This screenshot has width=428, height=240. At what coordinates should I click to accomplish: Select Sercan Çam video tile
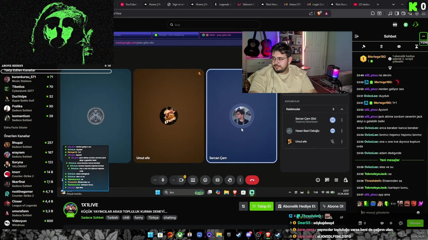242,116
